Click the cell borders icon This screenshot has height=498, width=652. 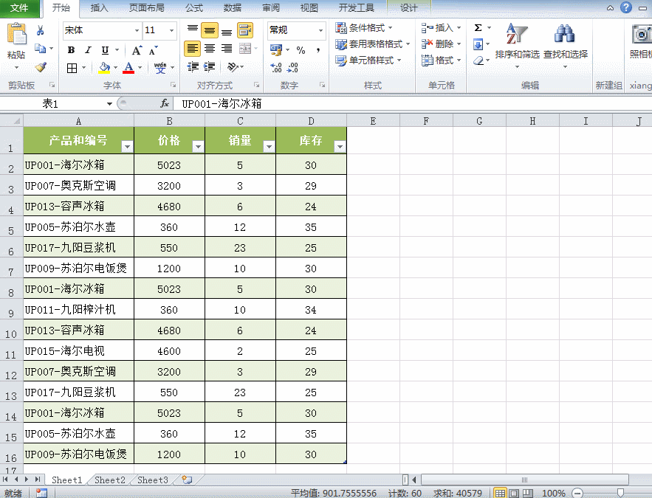point(72,68)
